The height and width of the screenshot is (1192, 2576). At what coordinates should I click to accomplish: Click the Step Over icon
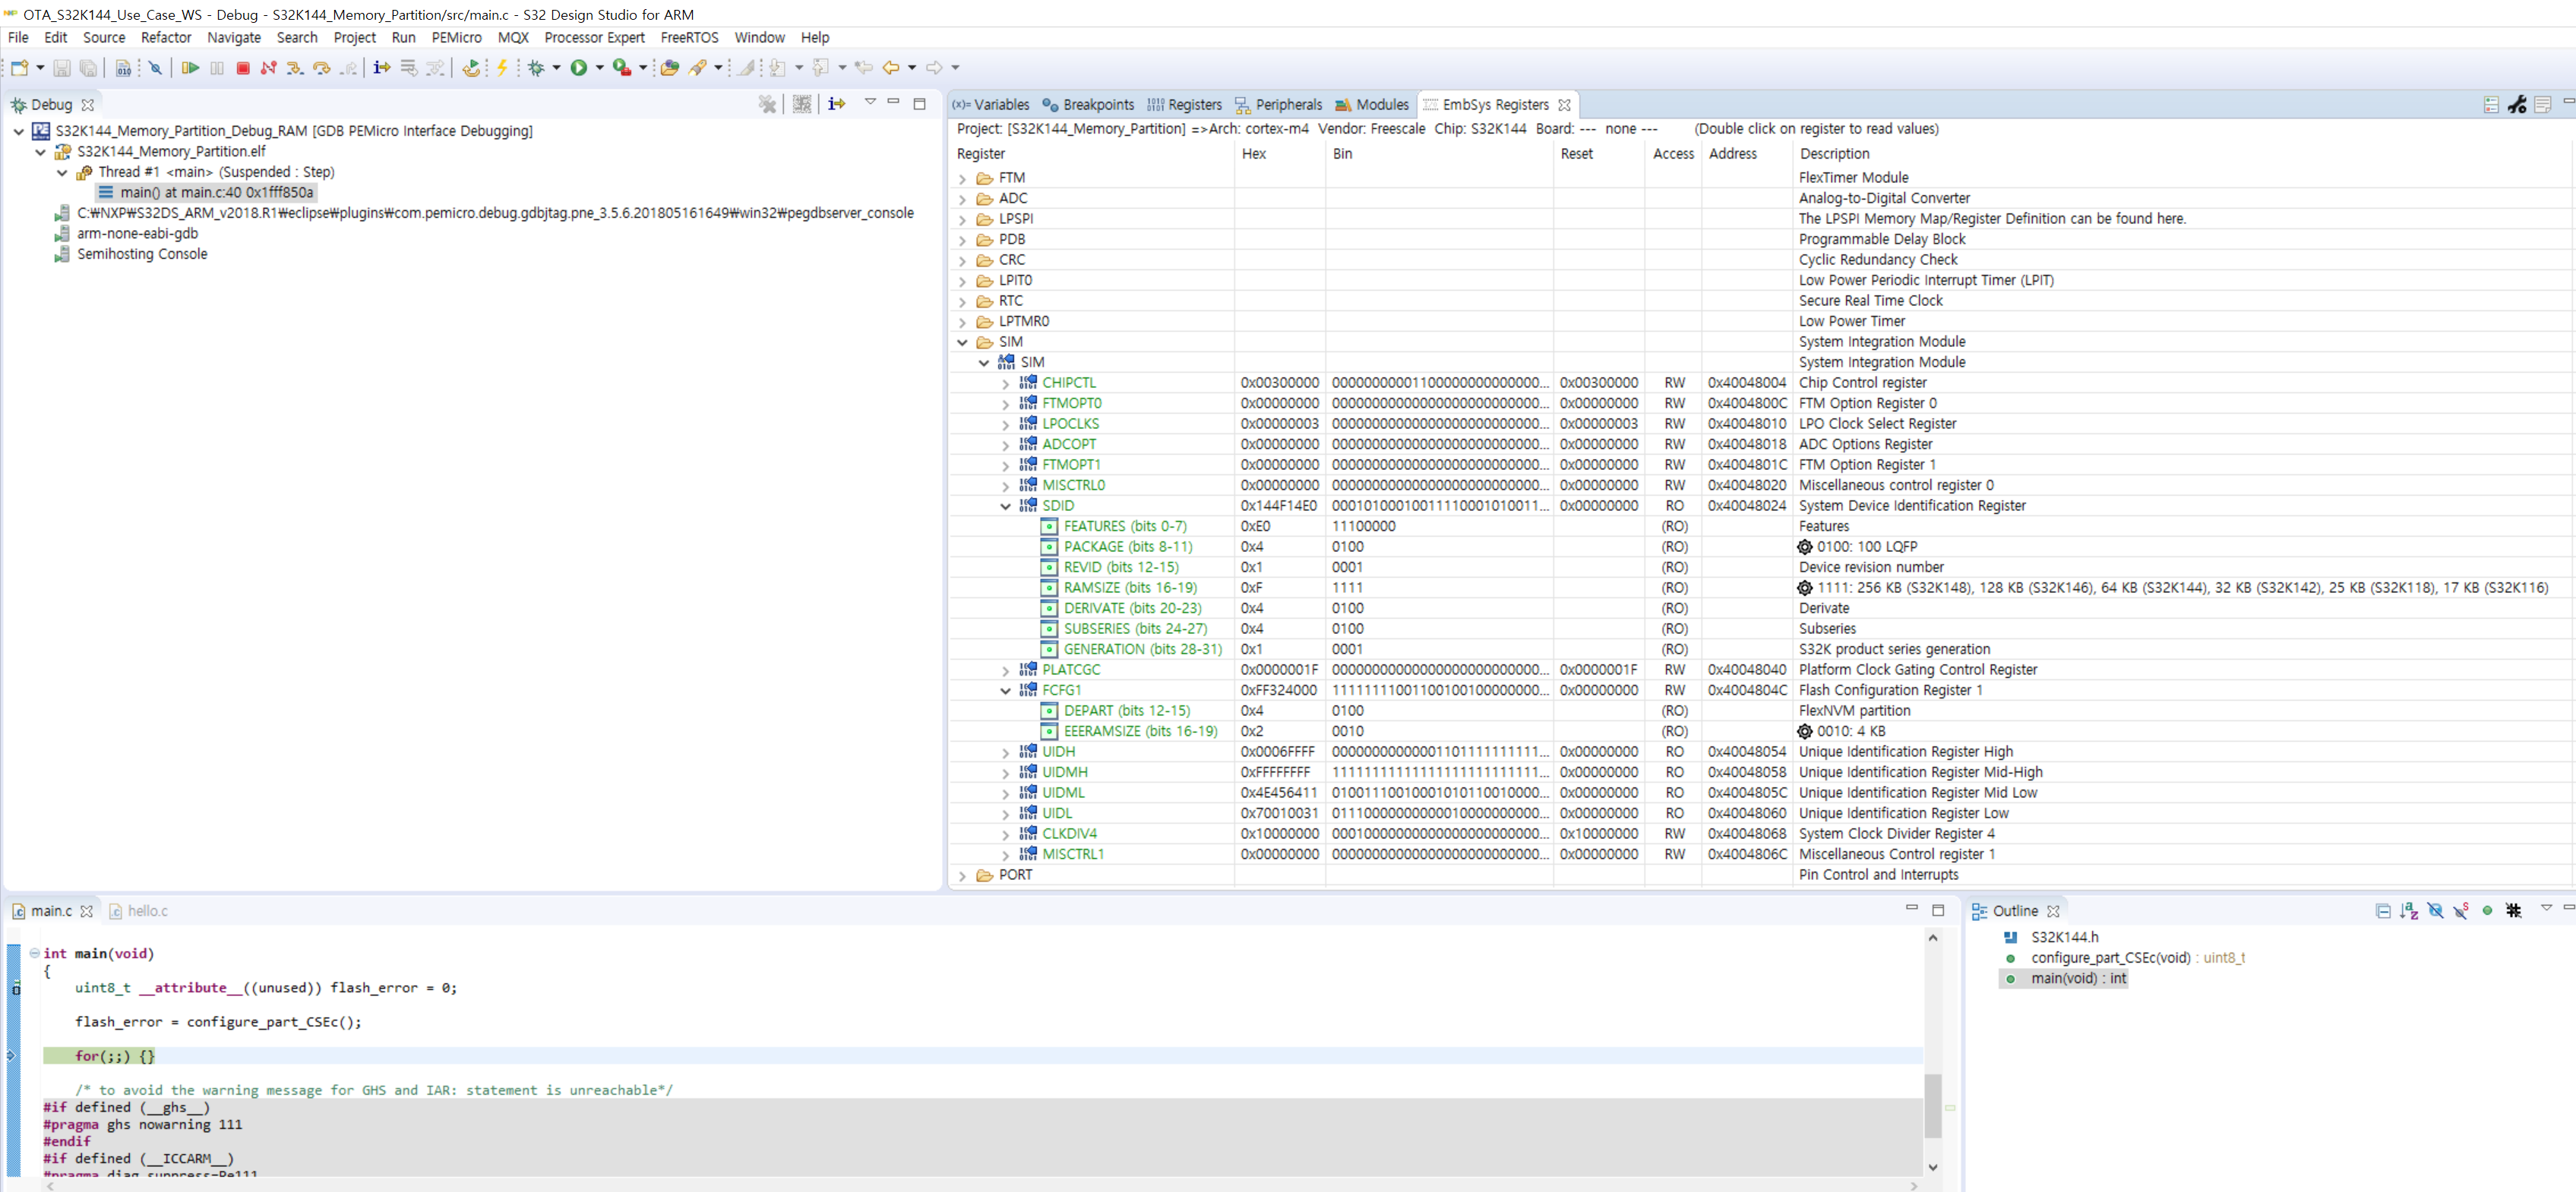[x=322, y=68]
